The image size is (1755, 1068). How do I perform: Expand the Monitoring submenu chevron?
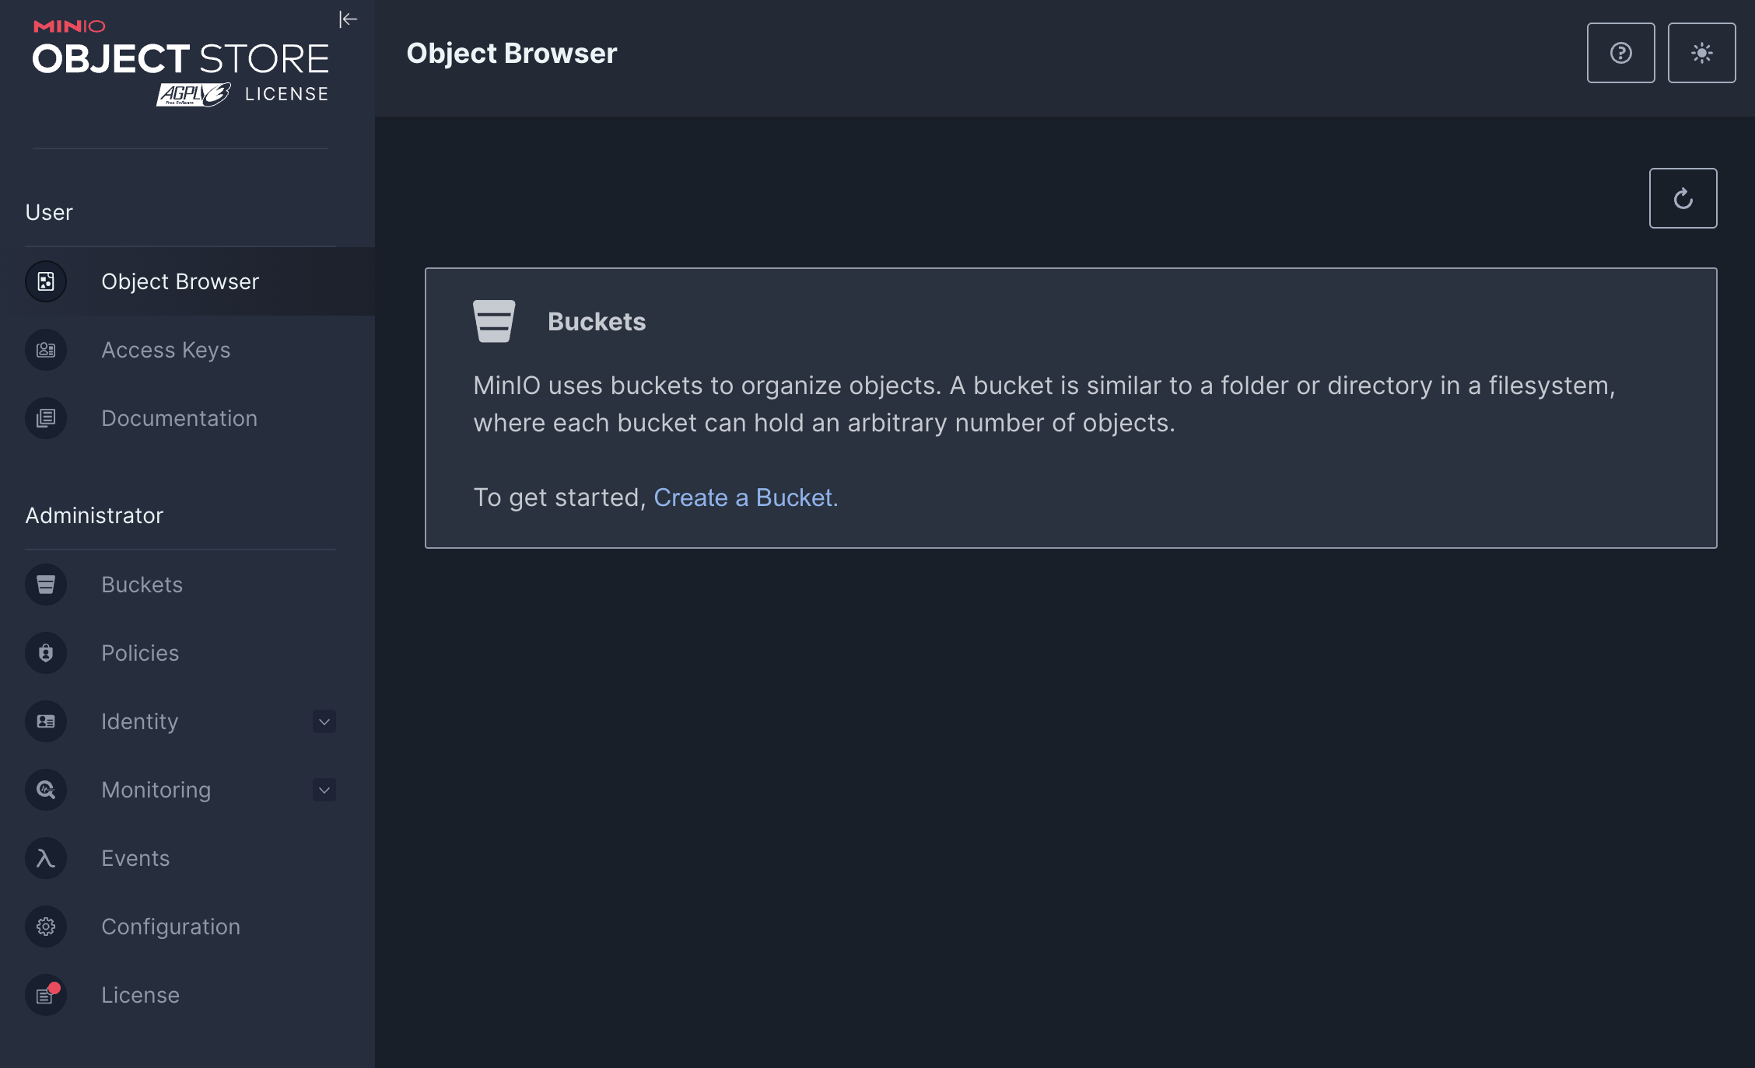click(324, 790)
